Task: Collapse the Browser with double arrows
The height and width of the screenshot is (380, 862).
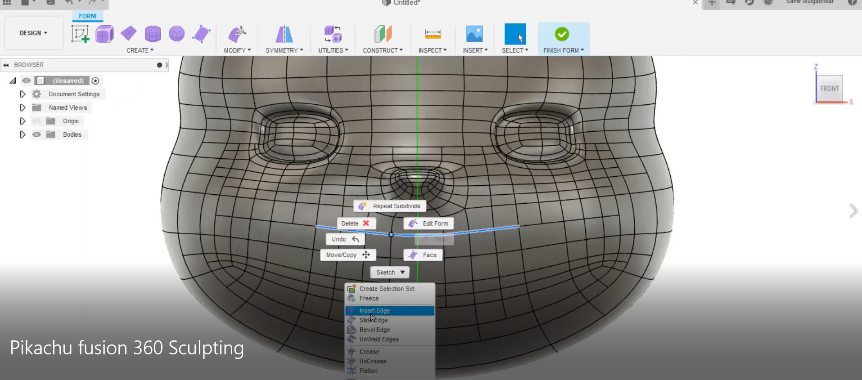Action: click(x=6, y=65)
